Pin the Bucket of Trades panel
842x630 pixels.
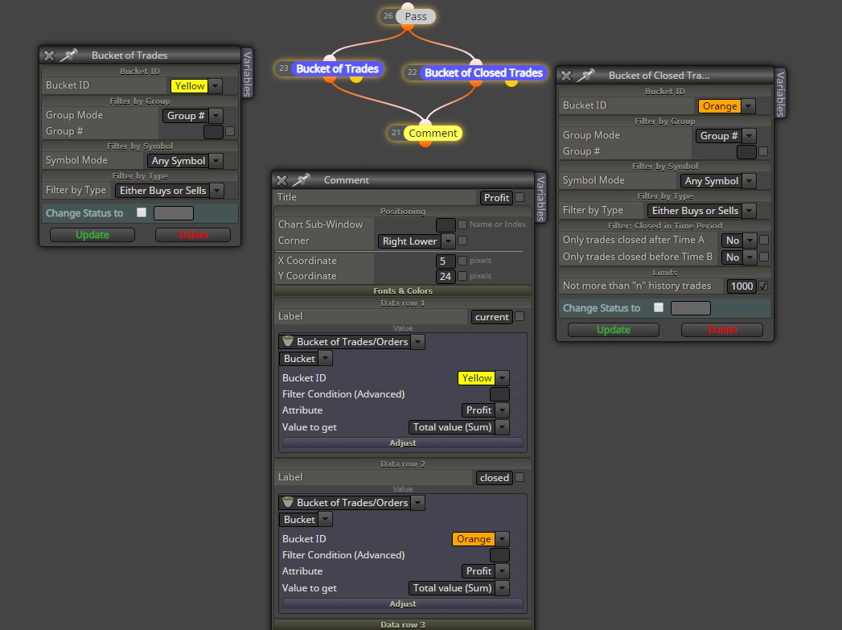click(68, 55)
